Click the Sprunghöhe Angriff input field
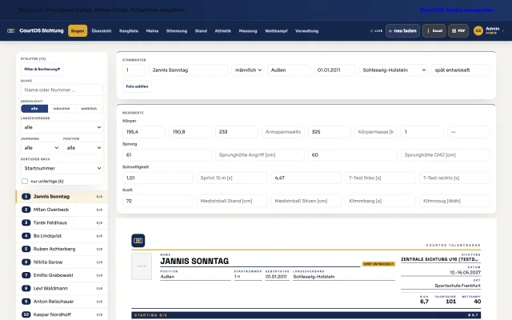Screen dimensions: 512x320 click(260, 154)
